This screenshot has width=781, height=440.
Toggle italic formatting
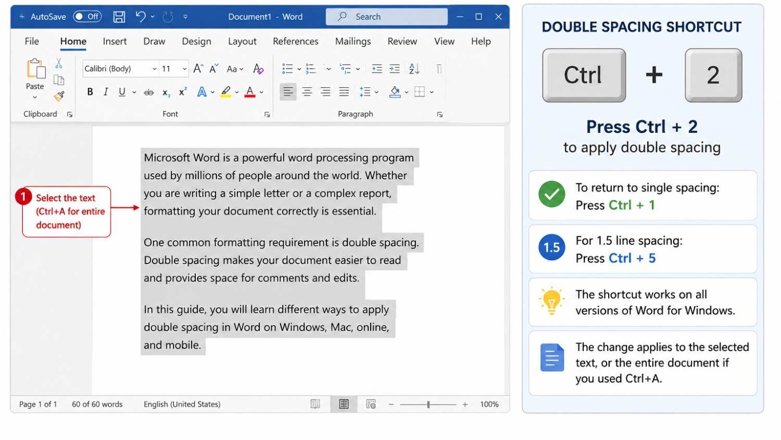[106, 92]
